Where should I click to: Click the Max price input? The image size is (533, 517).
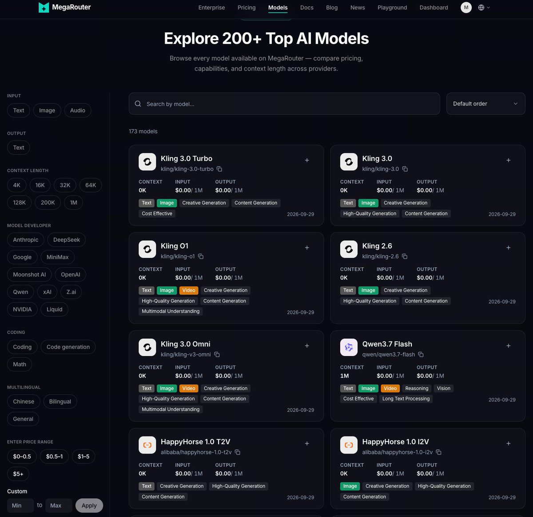(59, 505)
